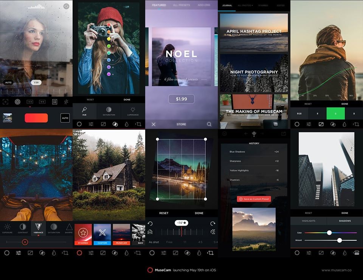Select the Crop tool in the bottom toolbar
Viewport: 363px width, 280px height.
(211, 252)
